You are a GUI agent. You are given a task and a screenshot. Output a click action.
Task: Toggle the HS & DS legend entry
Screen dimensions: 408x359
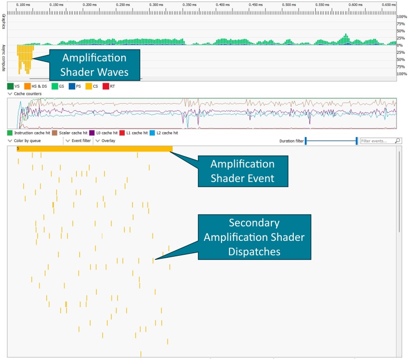coord(34,86)
